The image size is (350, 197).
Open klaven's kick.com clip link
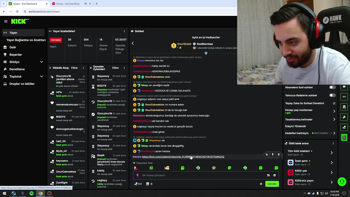coord(183,157)
